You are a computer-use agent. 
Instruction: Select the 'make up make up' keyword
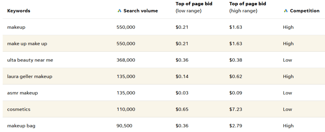pos(27,44)
